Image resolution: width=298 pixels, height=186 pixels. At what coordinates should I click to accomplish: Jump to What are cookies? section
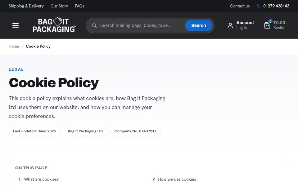(x=41, y=179)
